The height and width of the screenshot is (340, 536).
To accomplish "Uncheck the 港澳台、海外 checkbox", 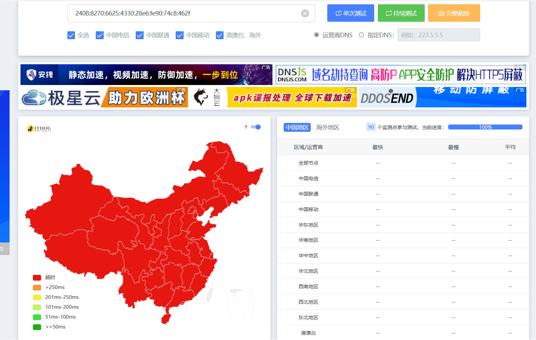I will (220, 35).
